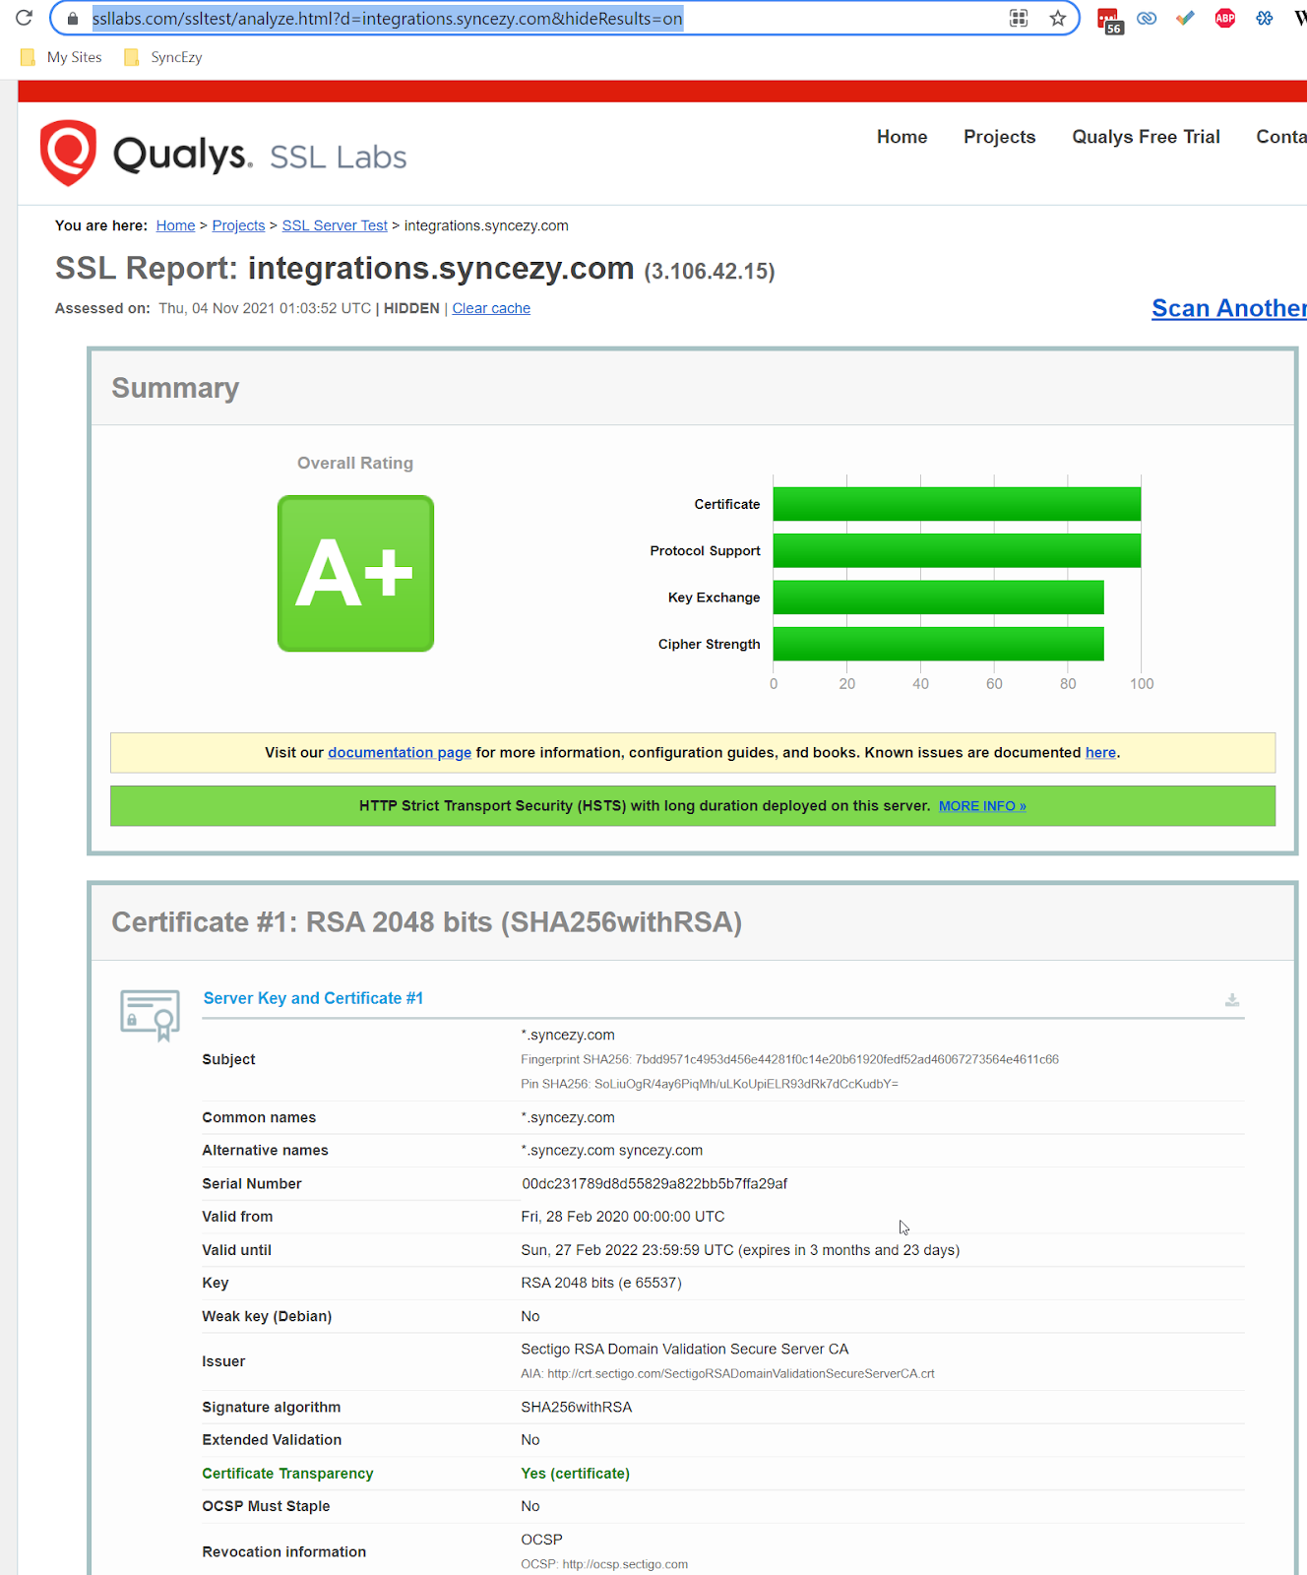Click the Serial Number value 00dc231789d8d...

tap(654, 1183)
